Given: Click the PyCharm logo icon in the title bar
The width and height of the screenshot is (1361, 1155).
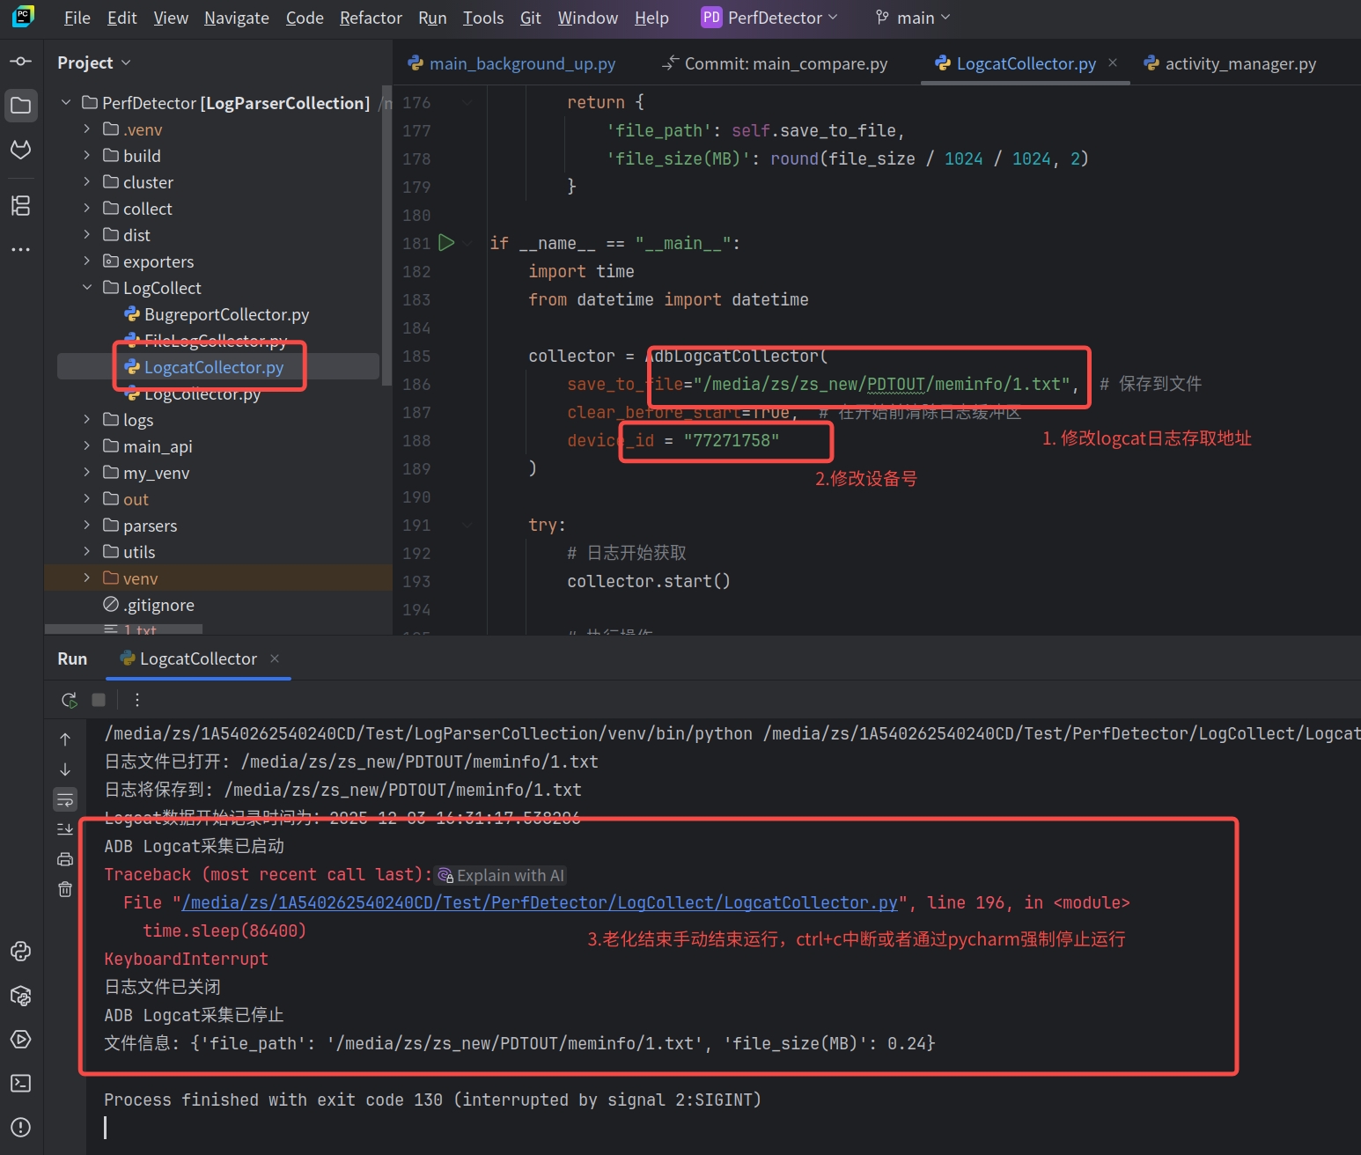Looking at the screenshot, I should [24, 17].
